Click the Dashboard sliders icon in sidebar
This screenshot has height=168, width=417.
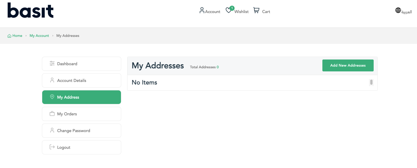pyautogui.click(x=52, y=63)
